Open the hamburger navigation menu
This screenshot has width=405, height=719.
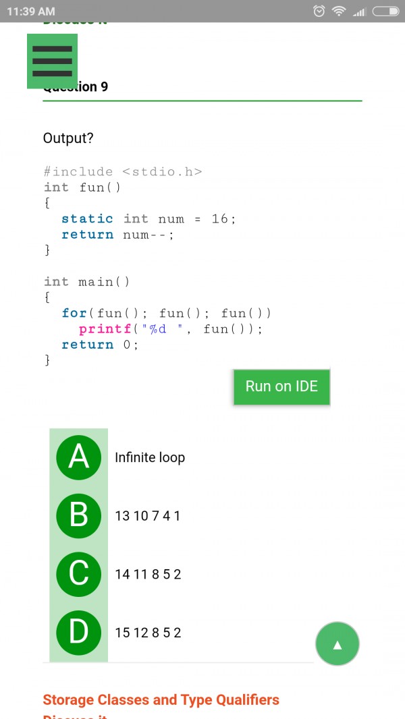point(53,61)
